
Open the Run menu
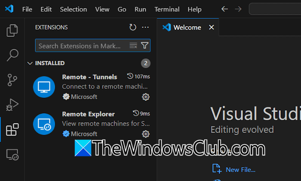pos(140,9)
